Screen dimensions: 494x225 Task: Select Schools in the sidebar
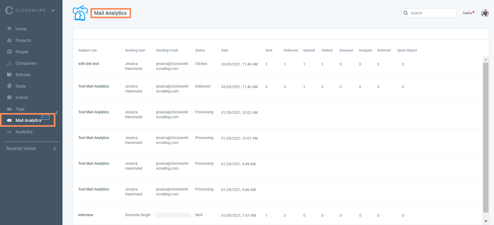click(23, 75)
